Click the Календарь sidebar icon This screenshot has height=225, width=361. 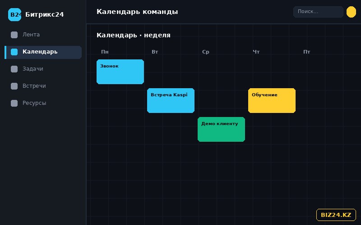click(14, 52)
